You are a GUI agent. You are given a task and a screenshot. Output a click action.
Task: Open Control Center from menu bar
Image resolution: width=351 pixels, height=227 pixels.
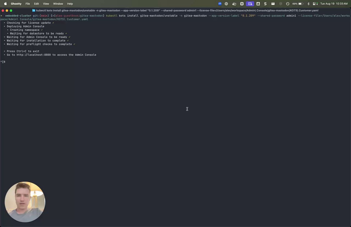315,4
